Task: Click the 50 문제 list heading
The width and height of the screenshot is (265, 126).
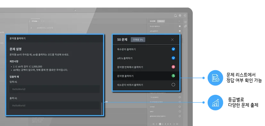Action: [x=122, y=40]
